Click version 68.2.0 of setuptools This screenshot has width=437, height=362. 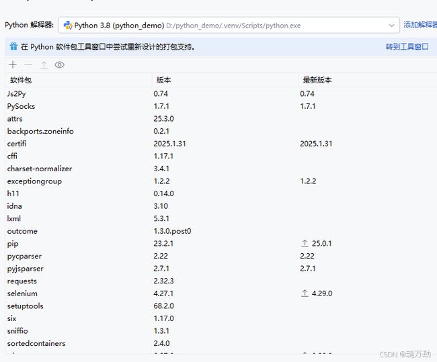tap(163, 306)
